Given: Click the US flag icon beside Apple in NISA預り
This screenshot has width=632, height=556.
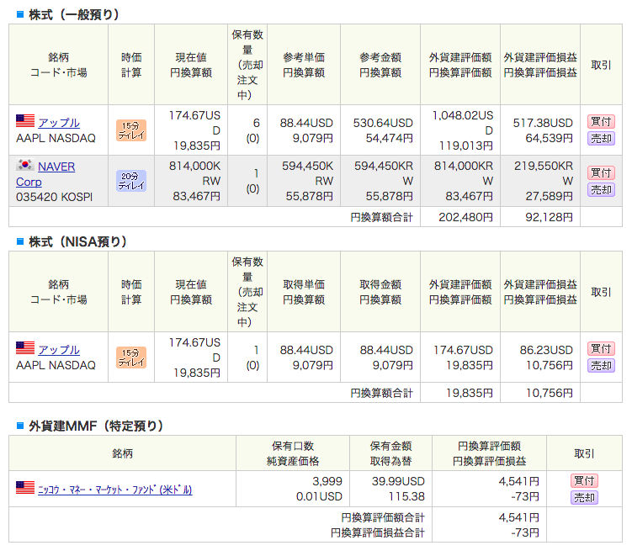Looking at the screenshot, I should point(25,347).
